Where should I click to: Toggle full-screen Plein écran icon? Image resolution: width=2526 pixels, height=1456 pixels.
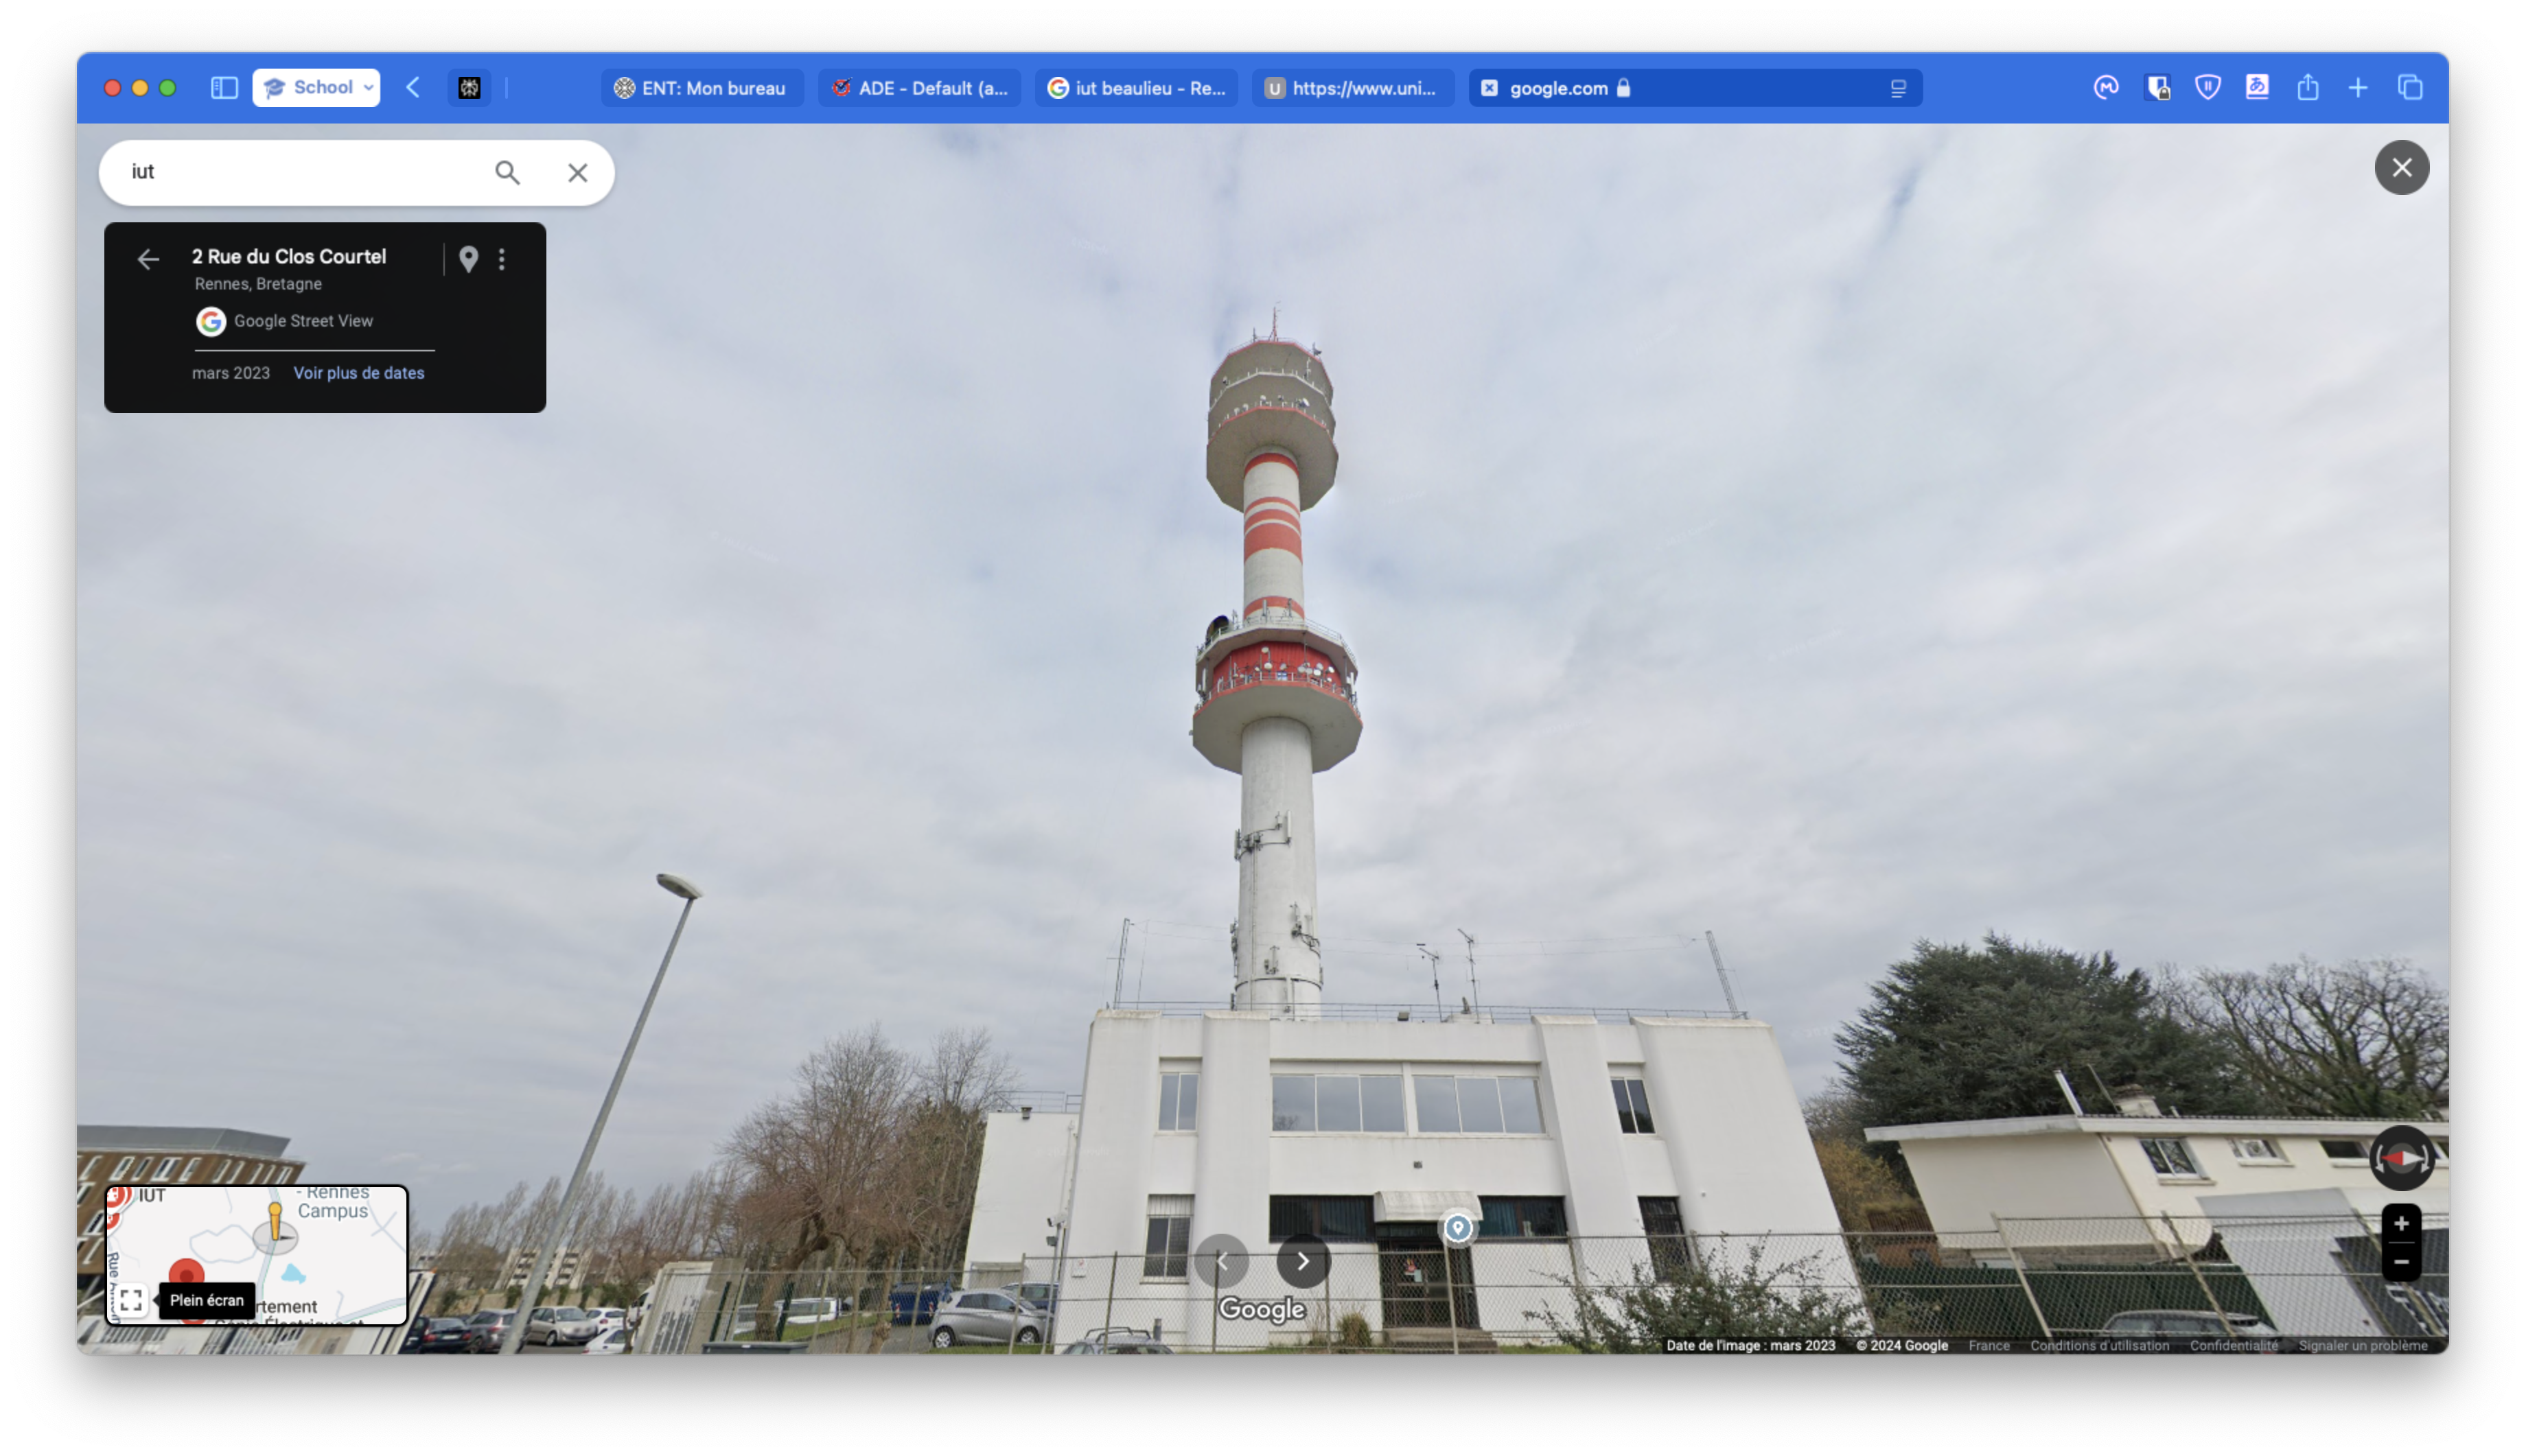point(131,1300)
